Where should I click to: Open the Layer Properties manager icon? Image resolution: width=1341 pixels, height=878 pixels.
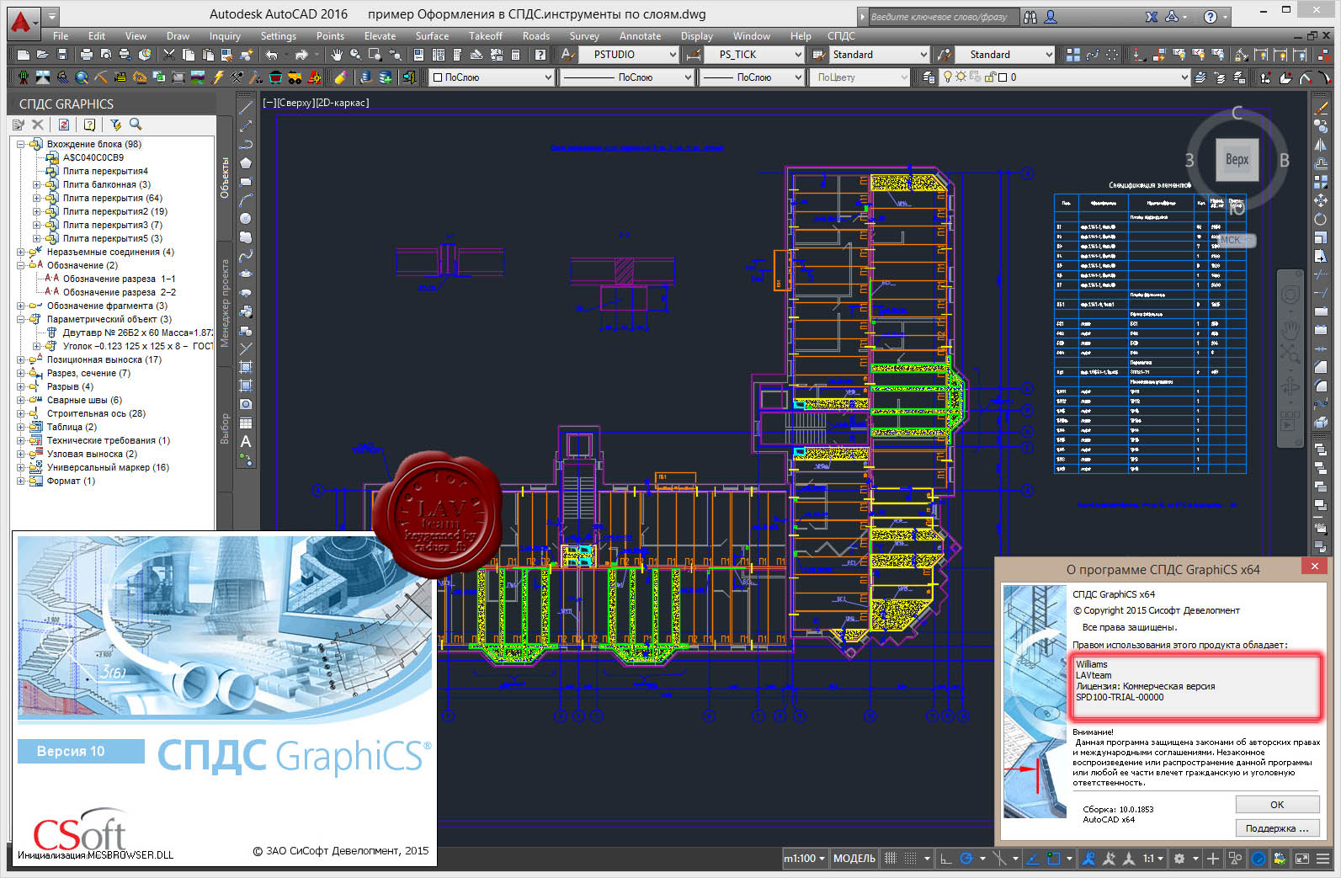tap(929, 77)
